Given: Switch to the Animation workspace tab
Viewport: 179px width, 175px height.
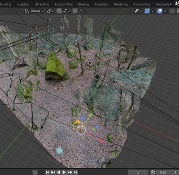Looking at the screenshot, I should coord(101,4).
